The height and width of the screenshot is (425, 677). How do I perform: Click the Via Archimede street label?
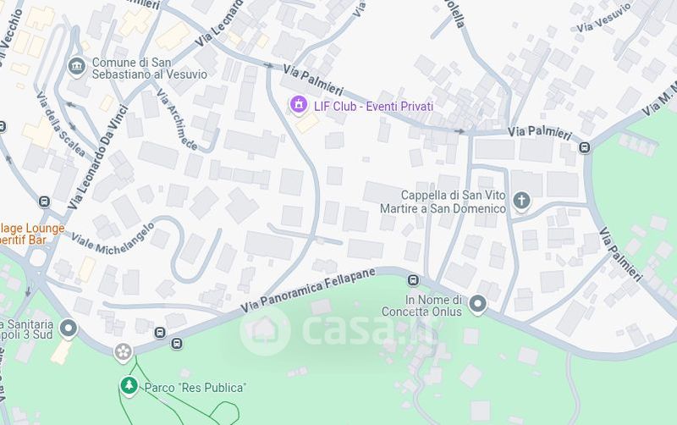178,119
